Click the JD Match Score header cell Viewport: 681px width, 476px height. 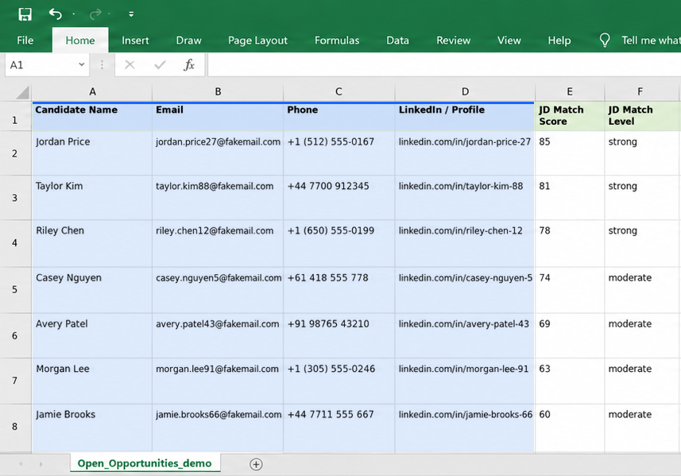570,116
